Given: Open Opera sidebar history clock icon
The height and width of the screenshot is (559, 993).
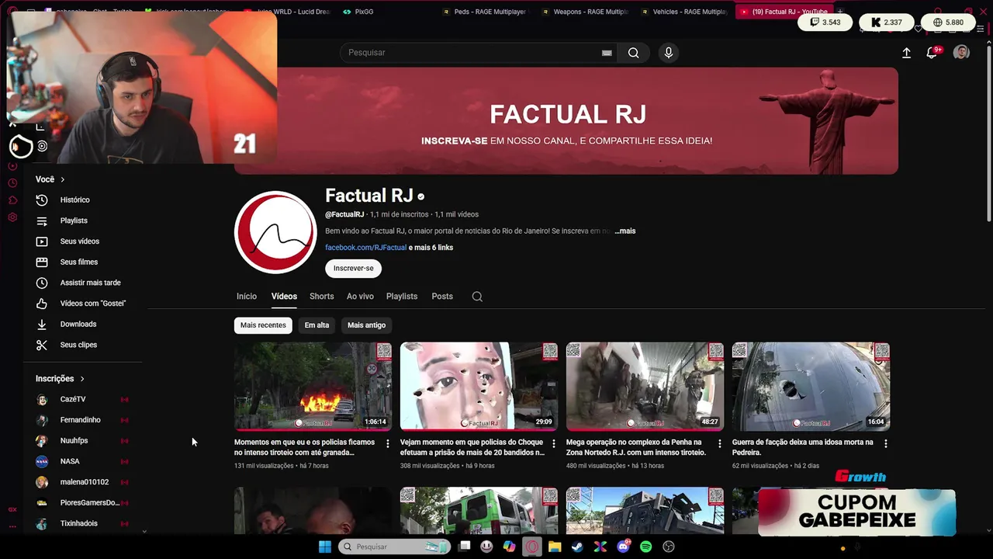Looking at the screenshot, I should [12, 183].
